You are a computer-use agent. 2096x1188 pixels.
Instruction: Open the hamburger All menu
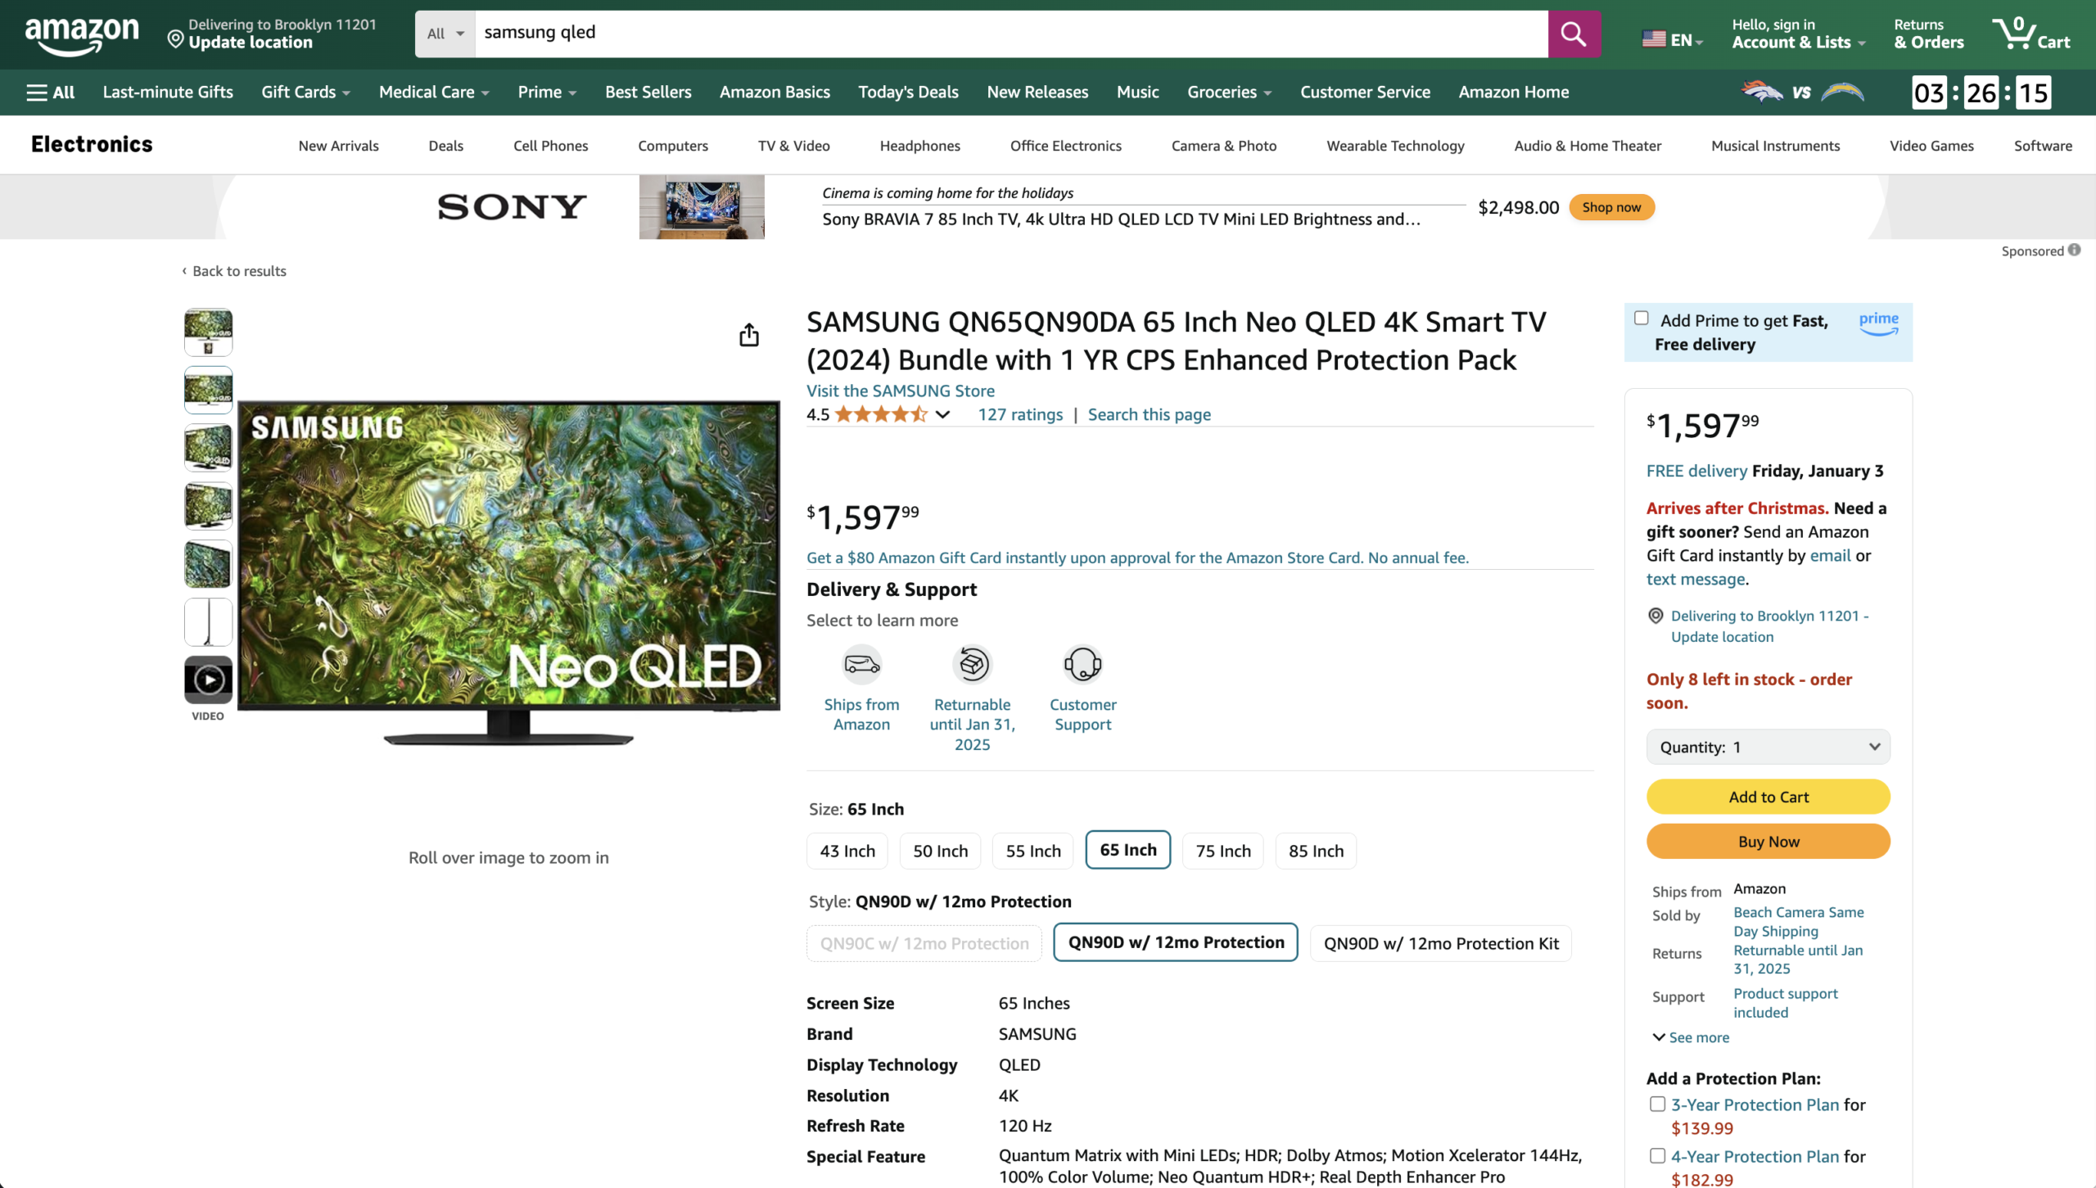click(51, 93)
